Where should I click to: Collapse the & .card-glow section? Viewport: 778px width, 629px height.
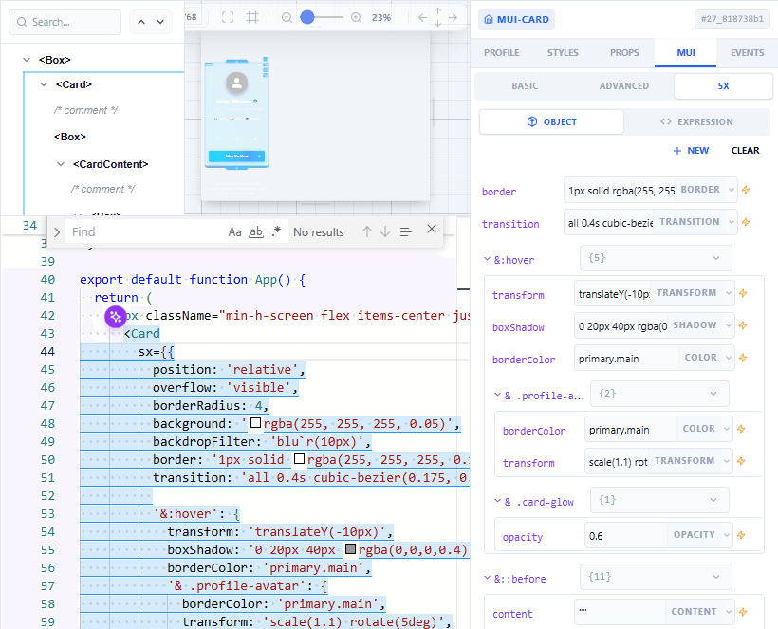(x=497, y=501)
